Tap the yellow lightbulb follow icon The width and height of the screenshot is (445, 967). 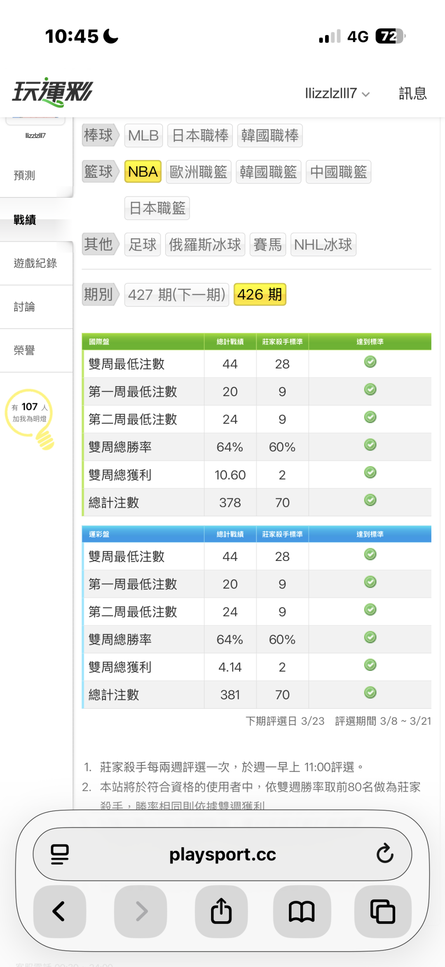(30, 417)
